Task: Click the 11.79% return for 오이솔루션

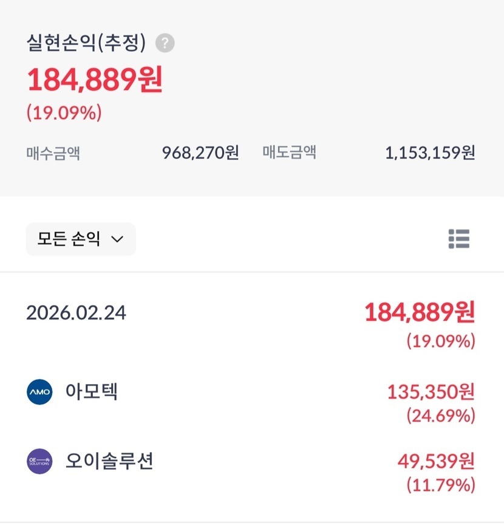Action: [440, 485]
